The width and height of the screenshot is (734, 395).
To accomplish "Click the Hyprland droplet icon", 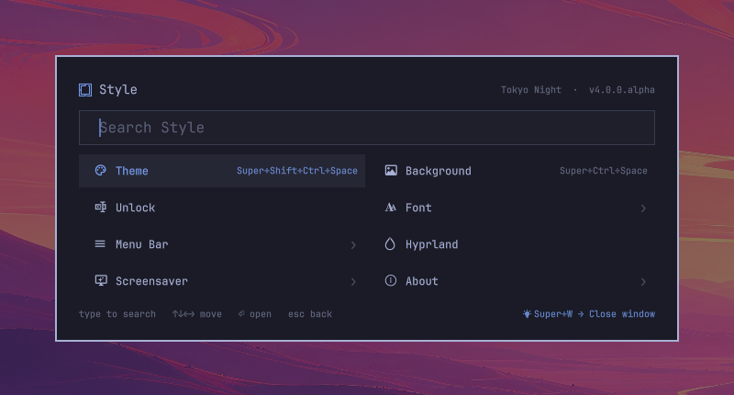I will (x=390, y=243).
